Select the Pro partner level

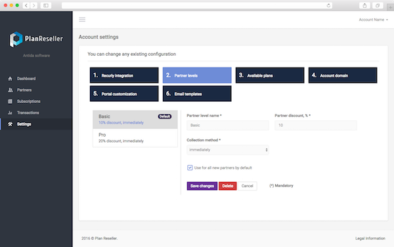pyautogui.click(x=135, y=138)
